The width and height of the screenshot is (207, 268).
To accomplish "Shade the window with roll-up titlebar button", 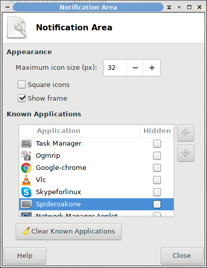I will tap(169, 7).
